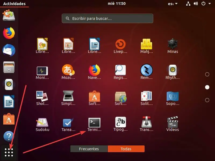Open Rhythmbox from the dock

(x=9, y=85)
